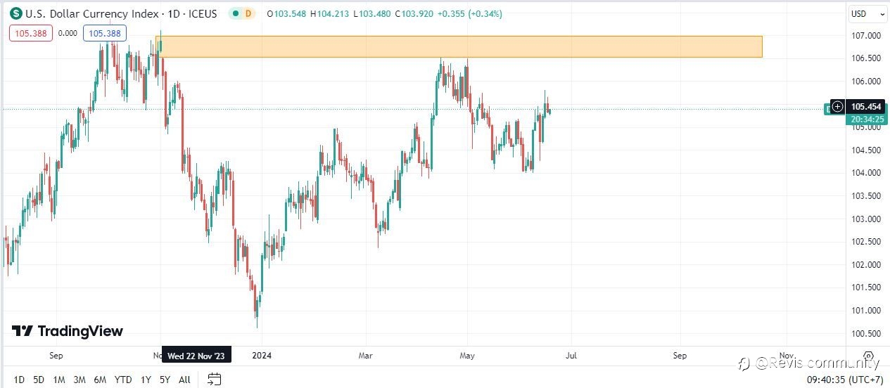Switch range to 3M
This screenshot has width=890, height=388.
coord(80,380)
